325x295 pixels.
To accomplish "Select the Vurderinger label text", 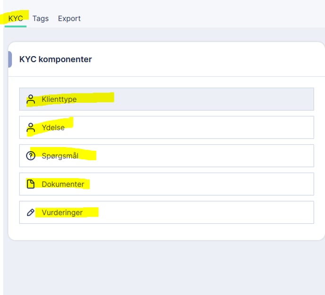I will pyautogui.click(x=62, y=213).
